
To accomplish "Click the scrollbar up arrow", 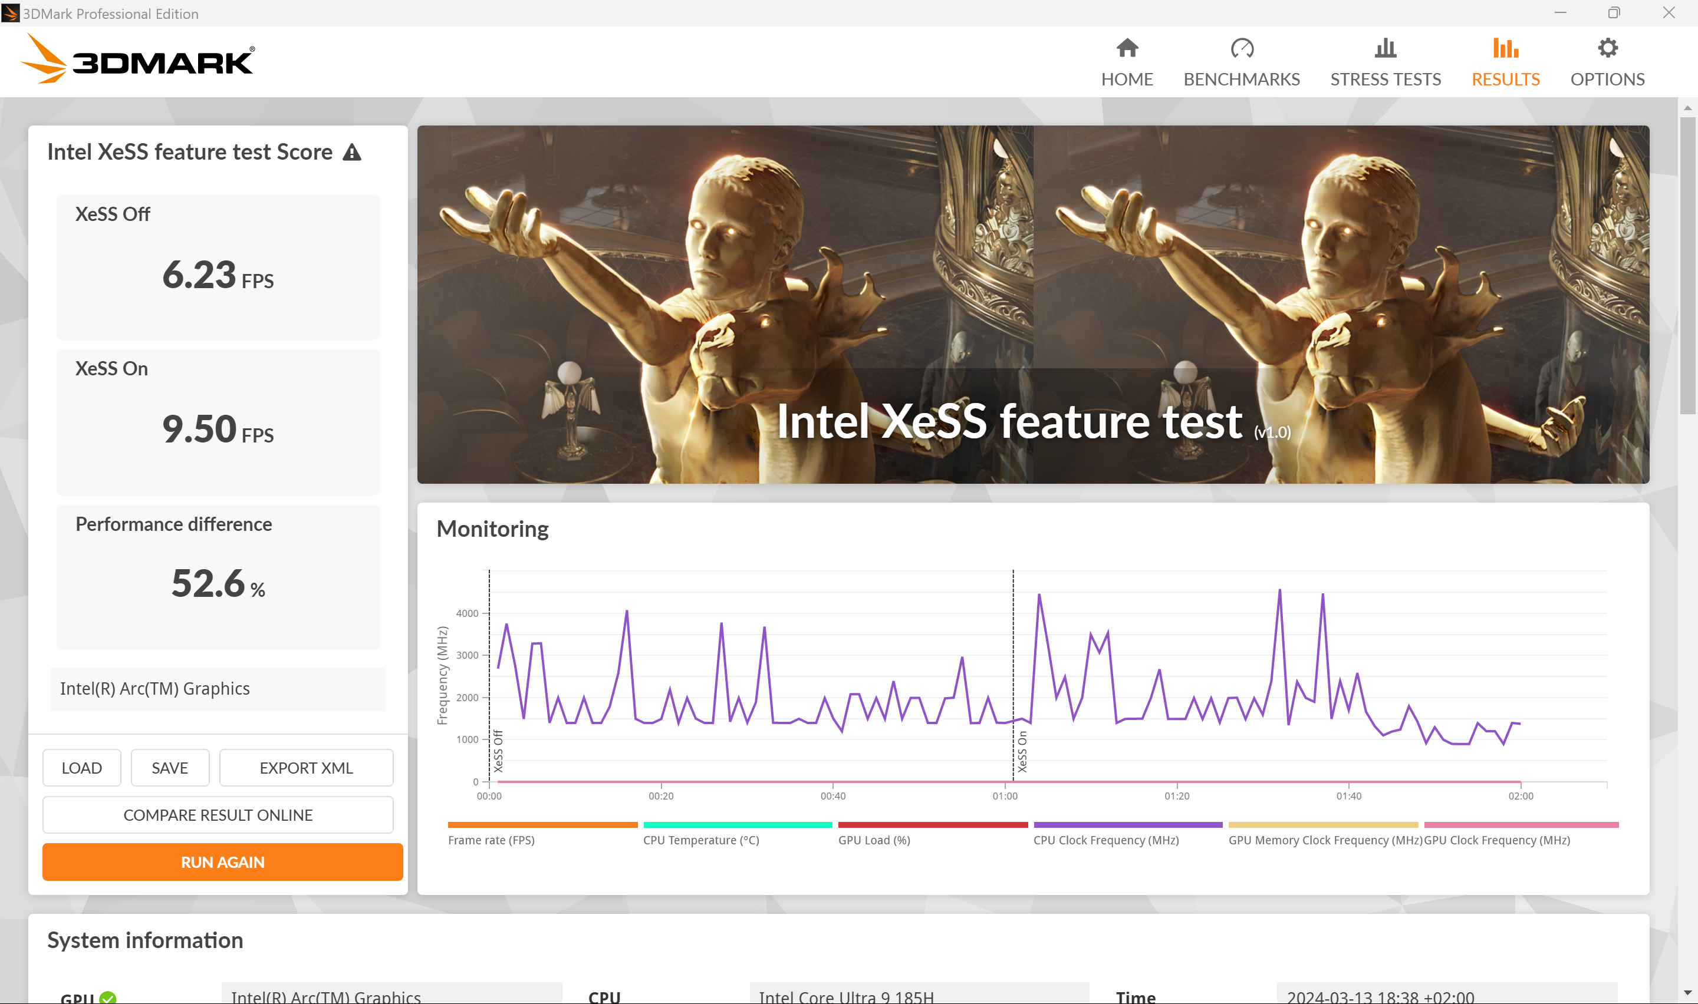I will pos(1687,108).
